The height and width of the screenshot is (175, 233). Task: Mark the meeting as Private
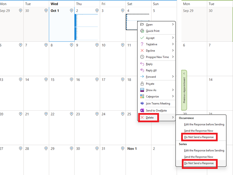click(x=157, y=84)
